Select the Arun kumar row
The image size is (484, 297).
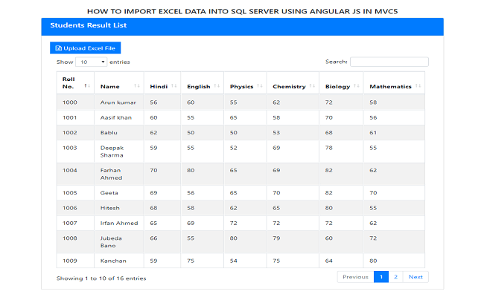[x=118, y=102]
